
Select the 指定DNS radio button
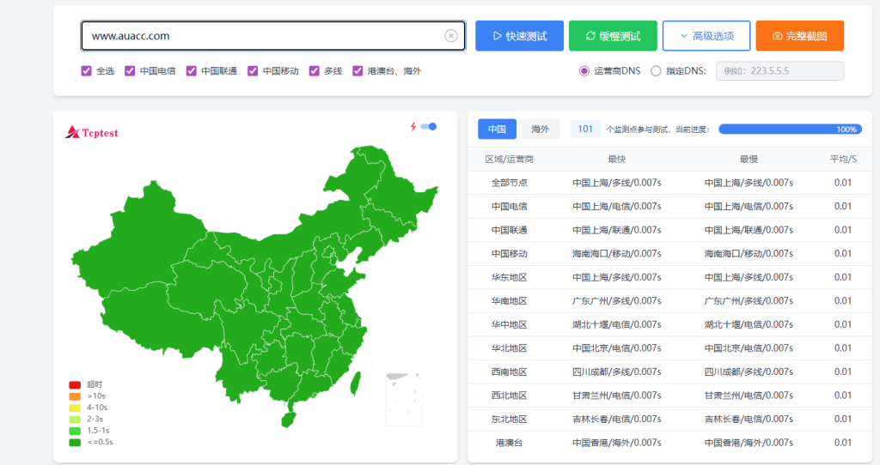coord(656,71)
